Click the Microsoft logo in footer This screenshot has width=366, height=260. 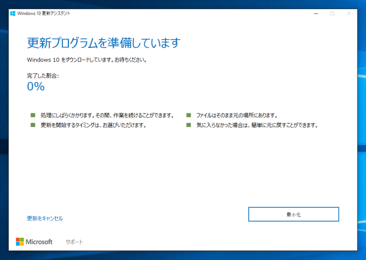[34, 242]
